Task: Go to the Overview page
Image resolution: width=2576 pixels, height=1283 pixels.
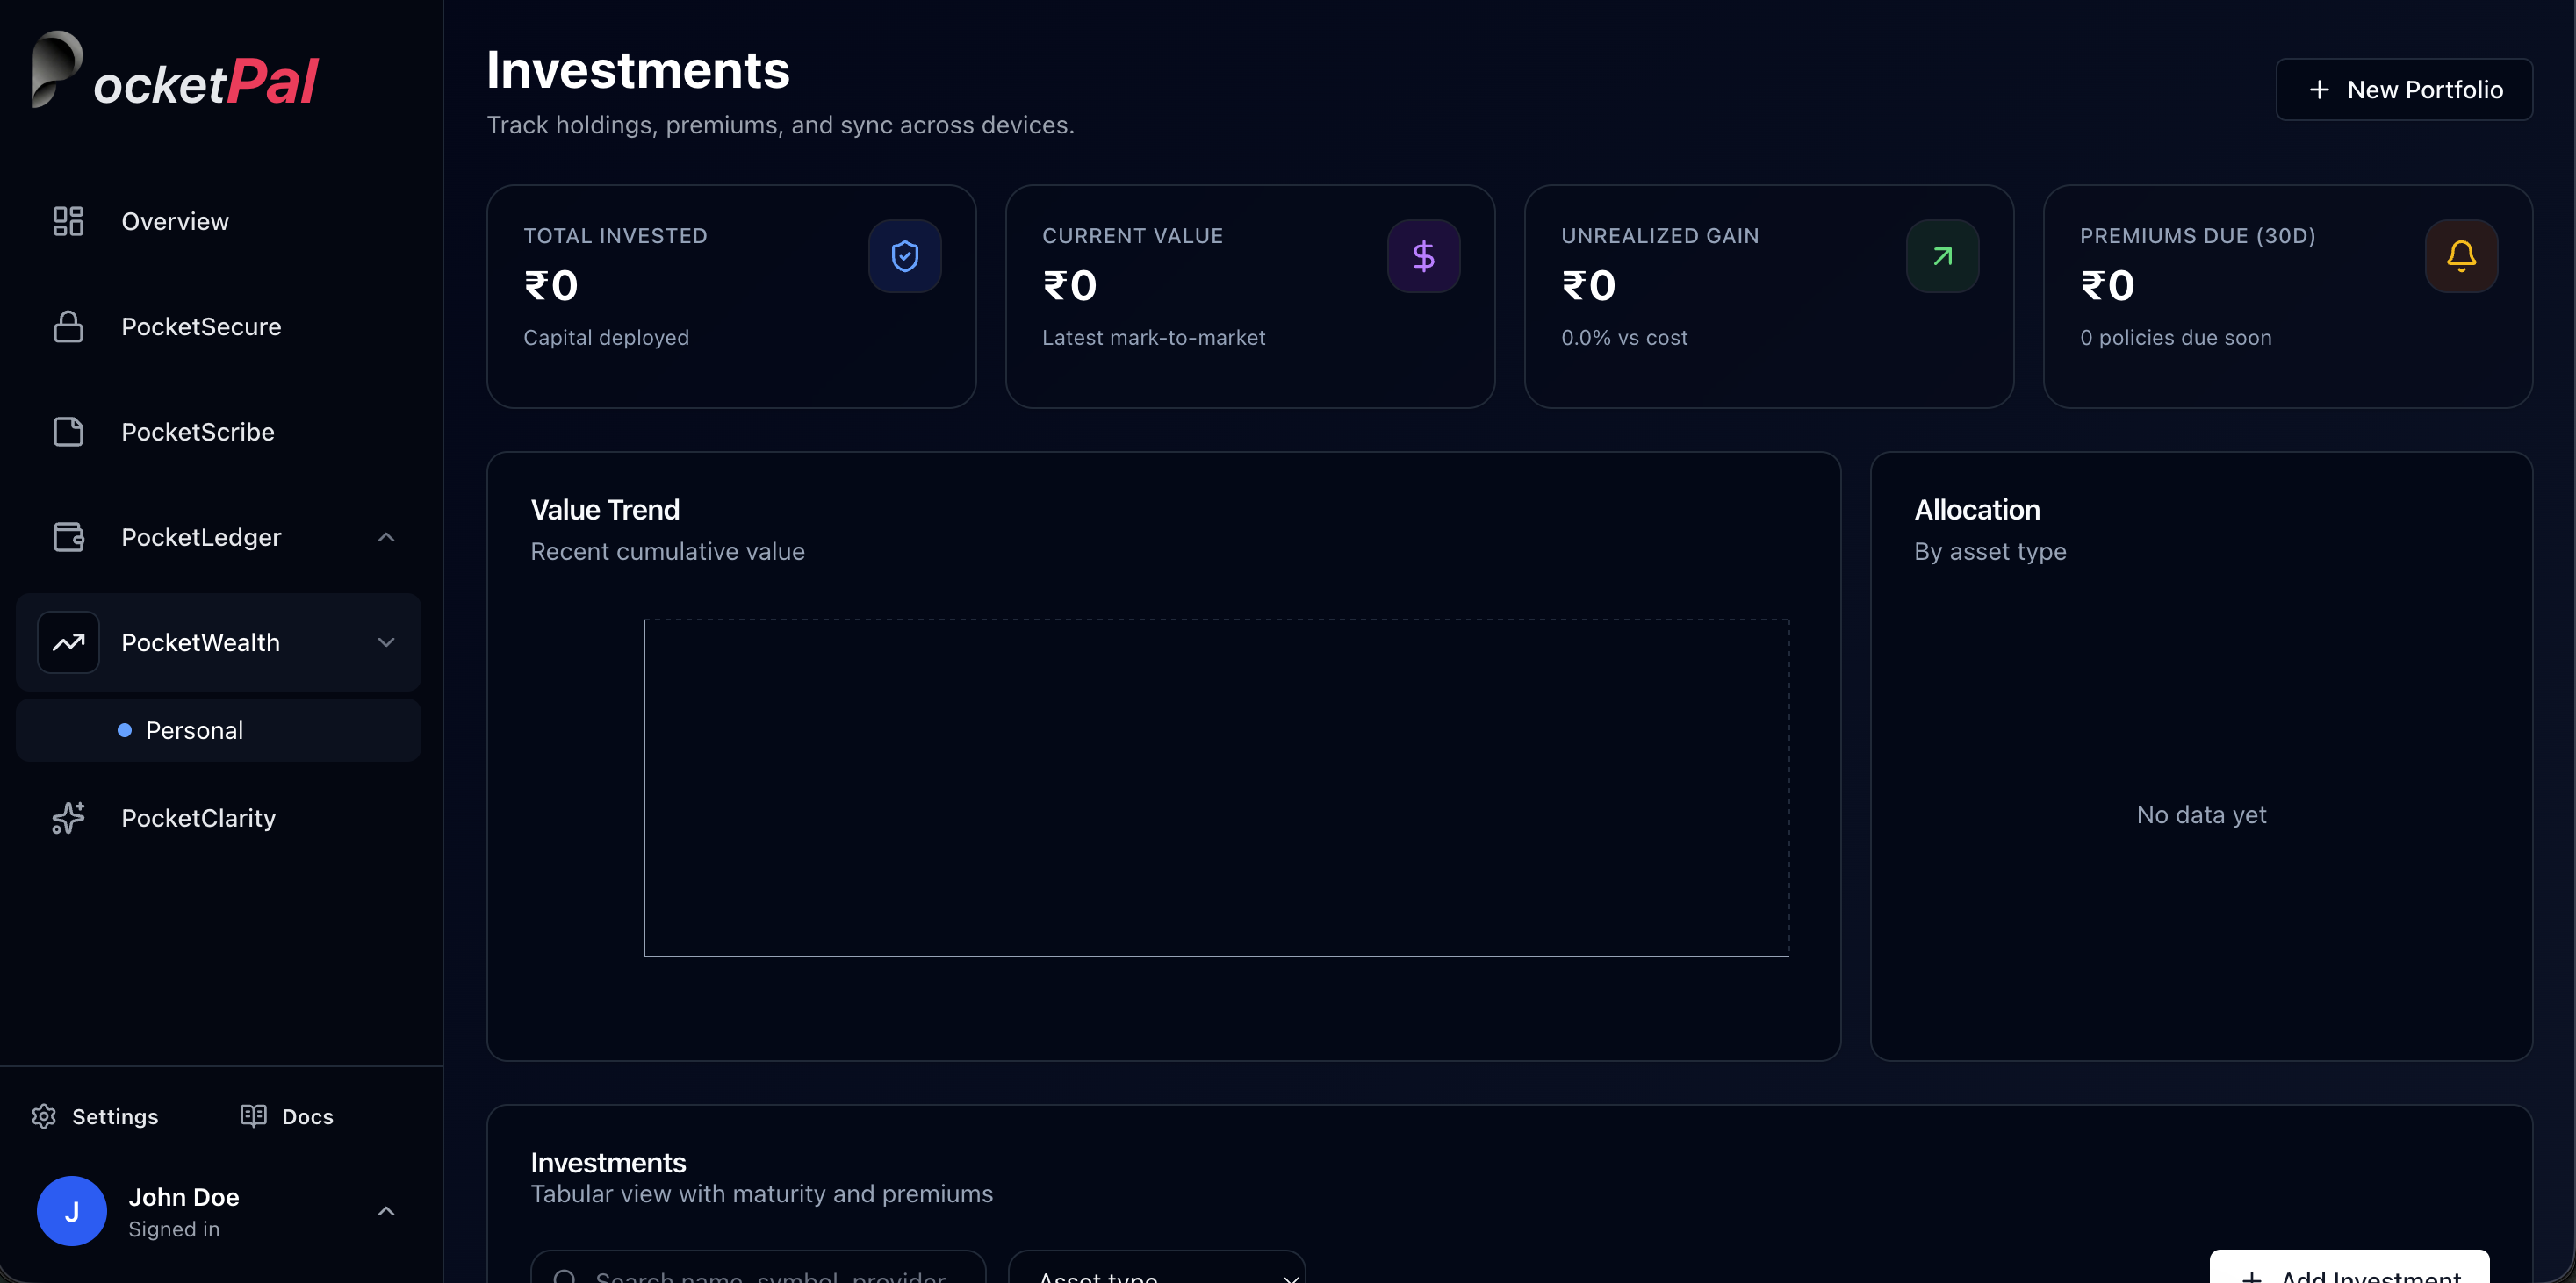Action: tap(218, 221)
